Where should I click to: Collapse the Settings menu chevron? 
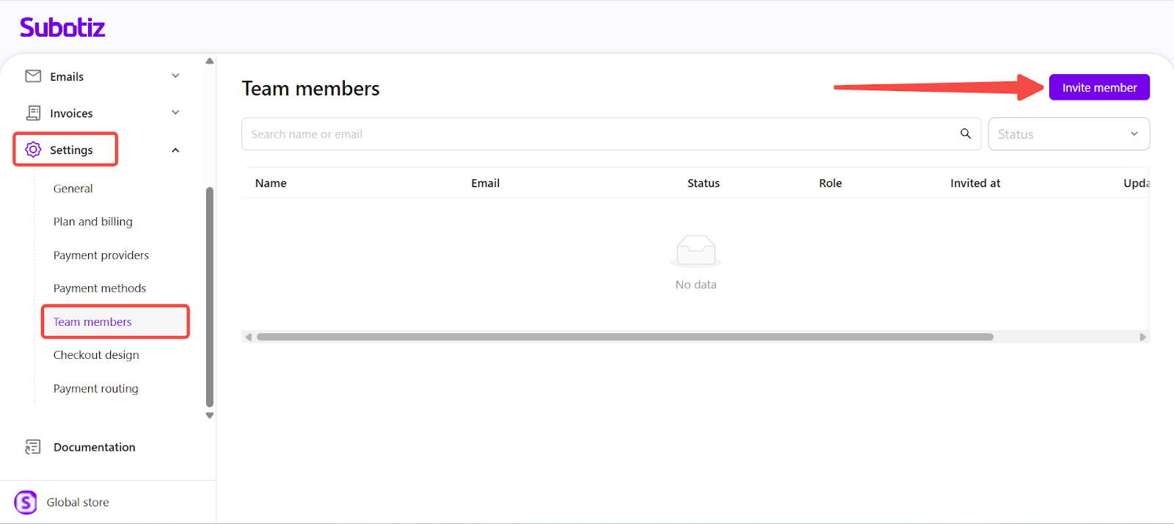pyautogui.click(x=175, y=150)
